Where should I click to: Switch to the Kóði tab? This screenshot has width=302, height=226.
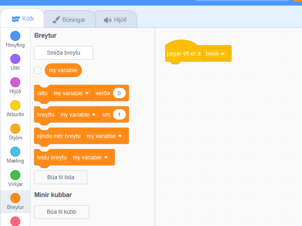click(23, 19)
